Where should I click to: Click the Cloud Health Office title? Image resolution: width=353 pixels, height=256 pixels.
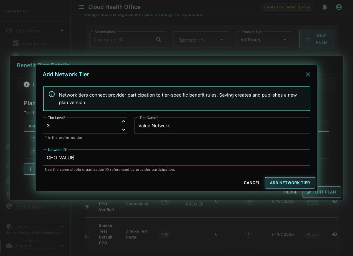(114, 7)
